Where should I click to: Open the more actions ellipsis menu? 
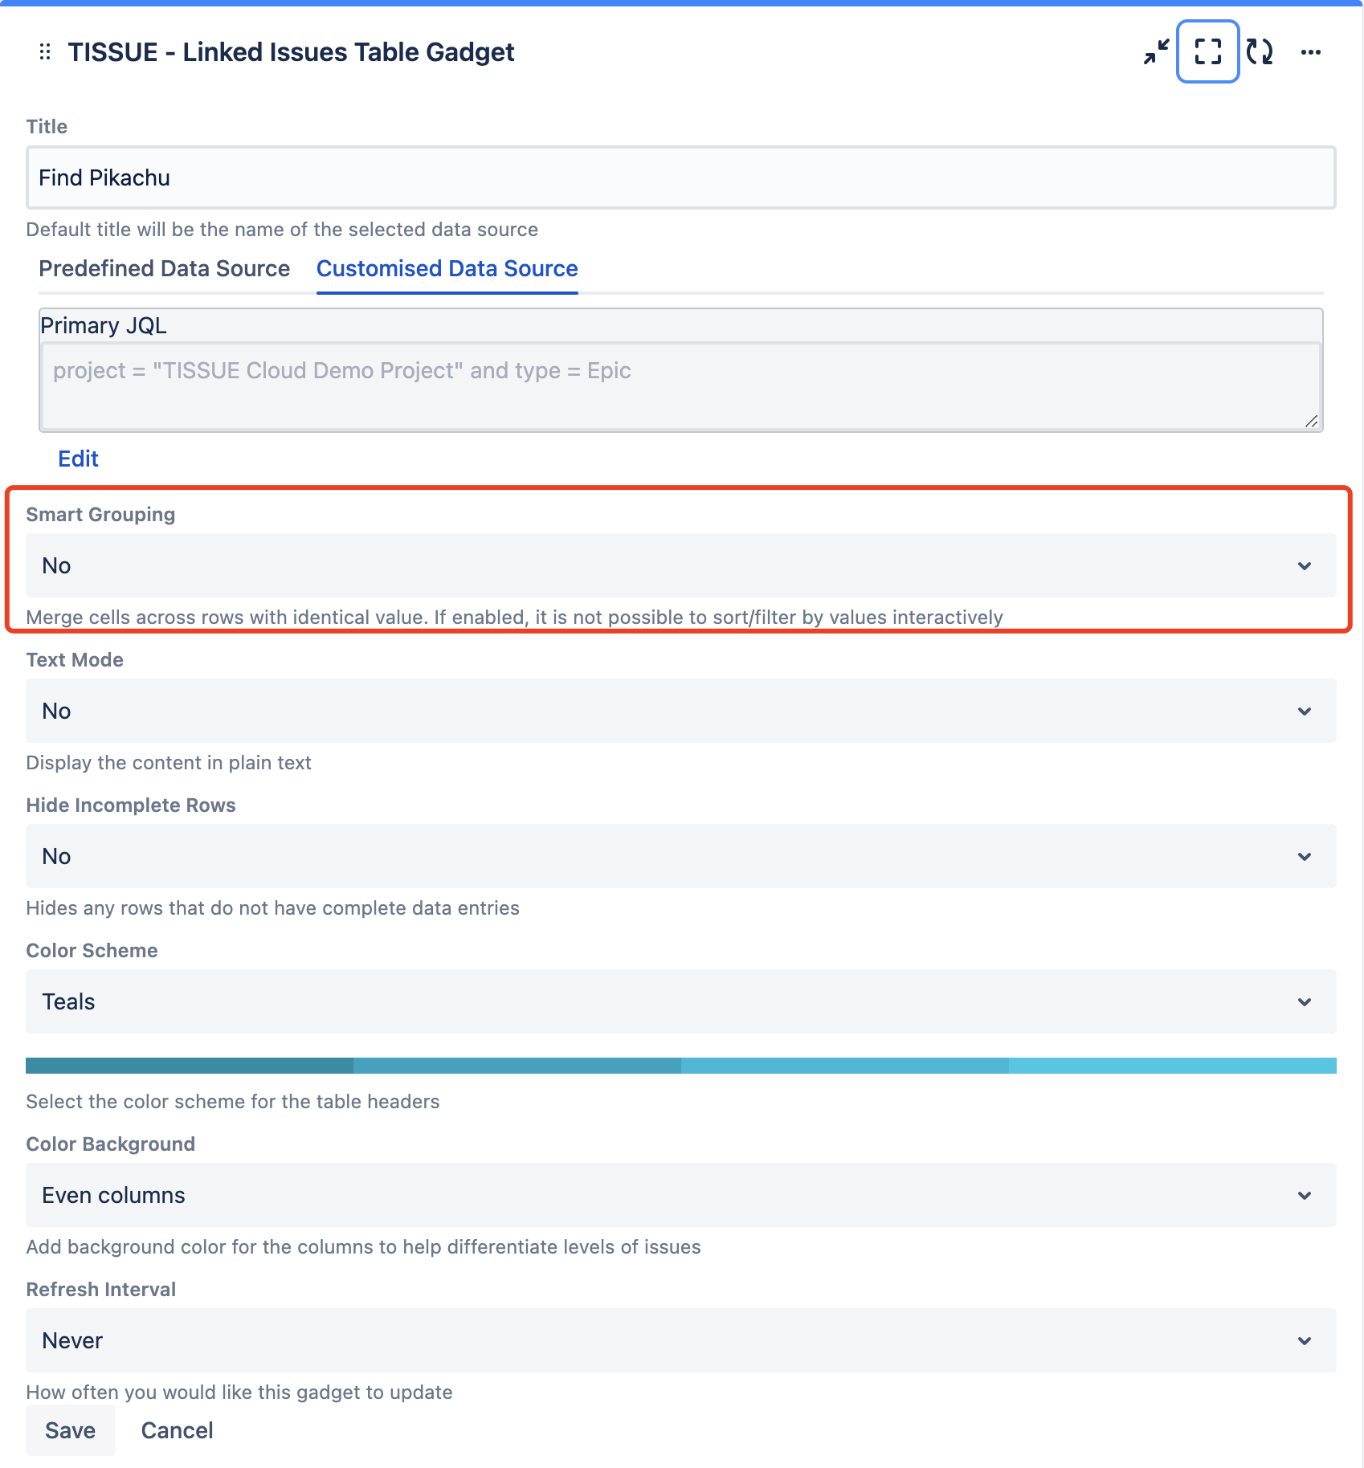click(1310, 52)
